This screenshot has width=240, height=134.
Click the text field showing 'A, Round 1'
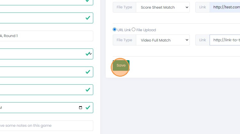(46, 36)
